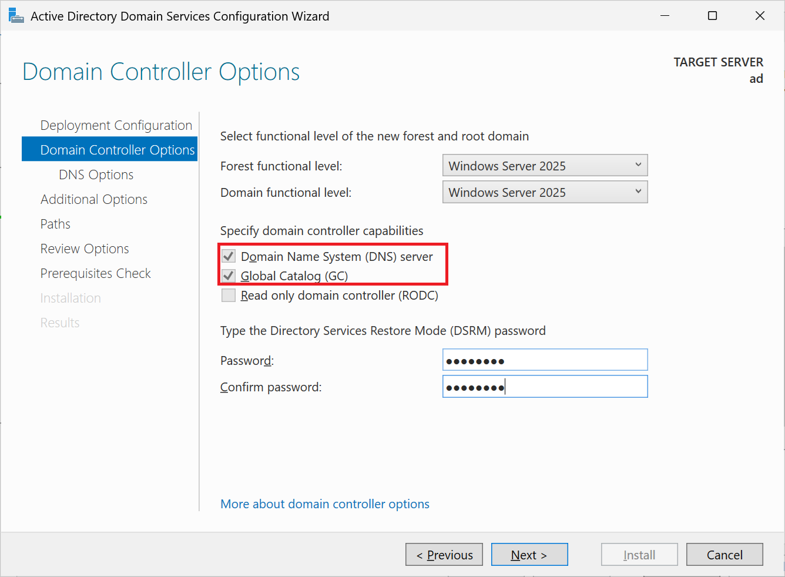Open DNS Options step

click(96, 175)
